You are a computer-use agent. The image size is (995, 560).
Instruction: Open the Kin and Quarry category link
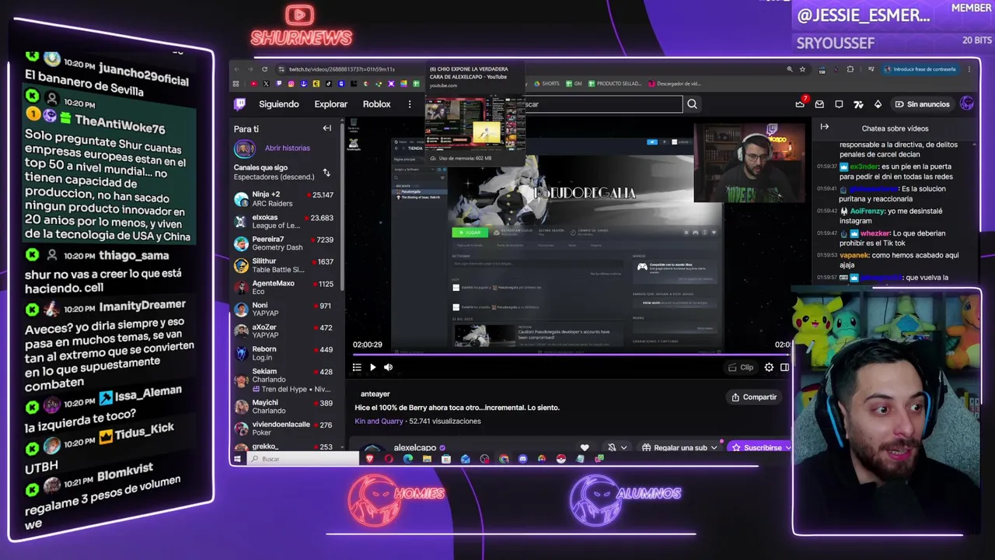click(379, 421)
